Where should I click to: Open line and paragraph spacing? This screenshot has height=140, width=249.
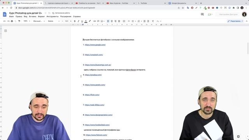[x=124, y=21]
